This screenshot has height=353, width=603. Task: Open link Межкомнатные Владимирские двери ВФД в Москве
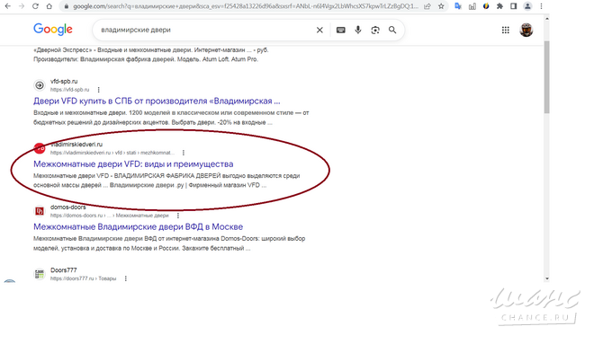(x=138, y=226)
